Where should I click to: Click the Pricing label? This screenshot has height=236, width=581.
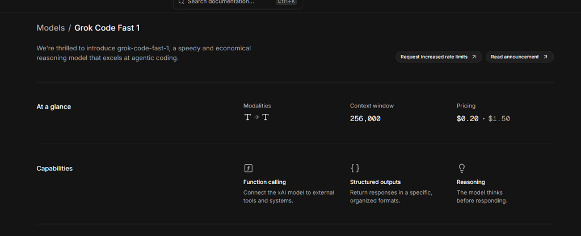point(466,106)
